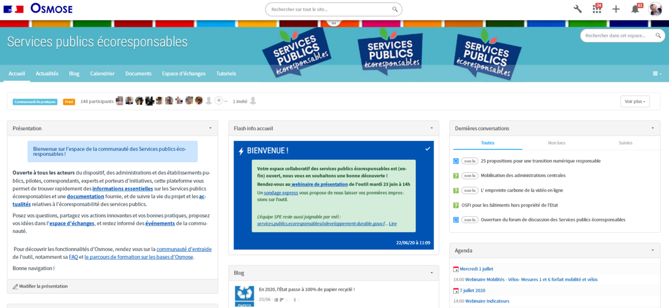The height and width of the screenshot is (308, 669).
Task: Open the communauté d'entraide link
Action: pyautogui.click(x=184, y=249)
